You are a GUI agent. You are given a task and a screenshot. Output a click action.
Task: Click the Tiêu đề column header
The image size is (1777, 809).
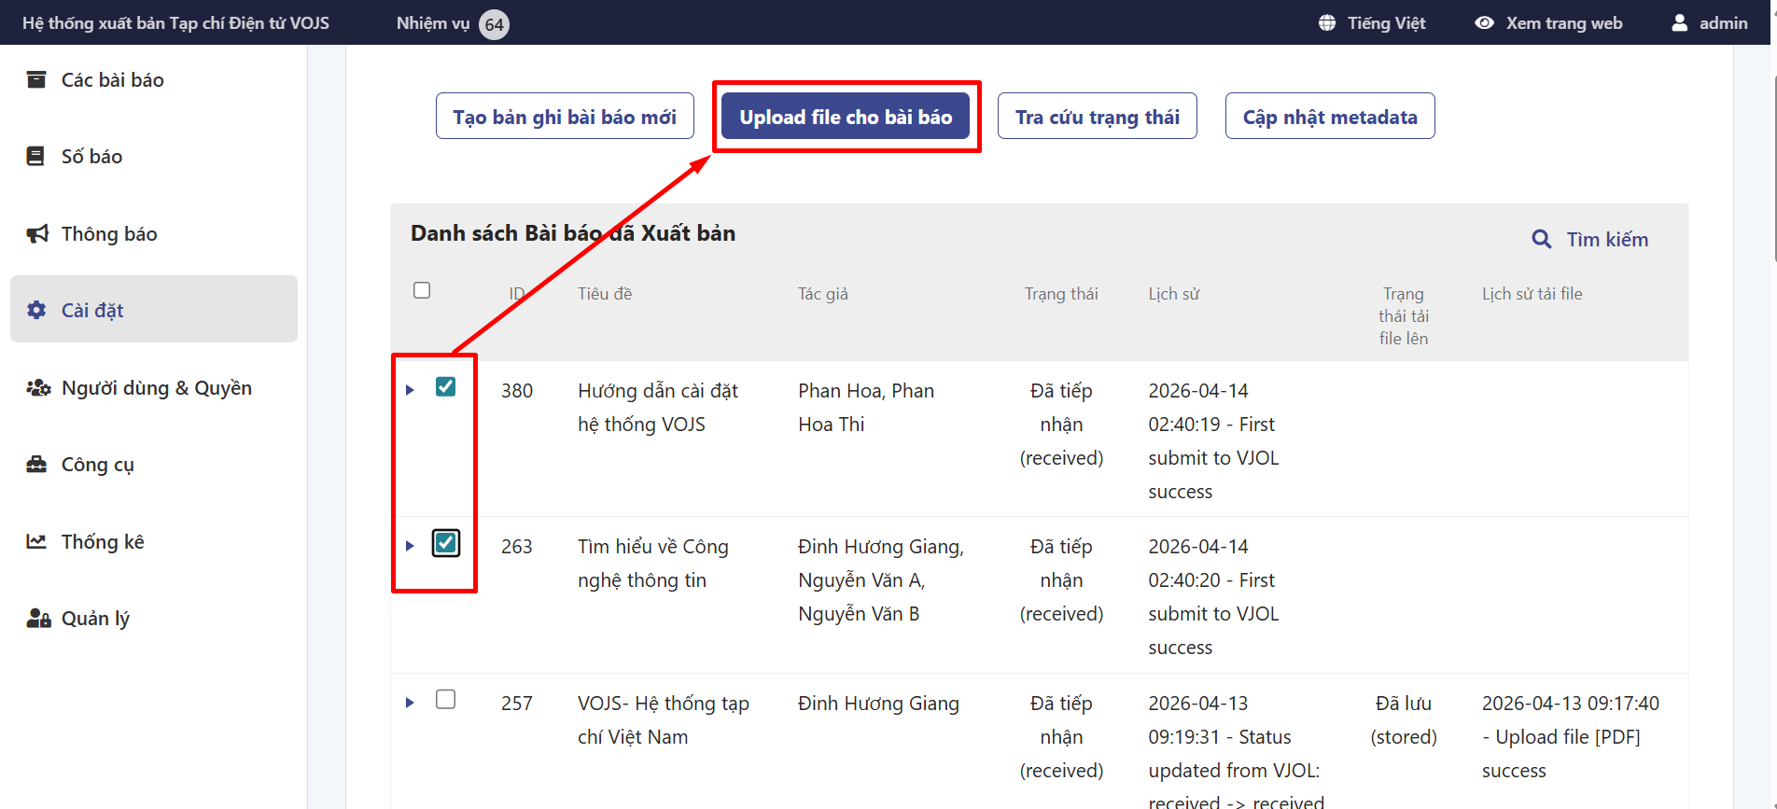(605, 294)
